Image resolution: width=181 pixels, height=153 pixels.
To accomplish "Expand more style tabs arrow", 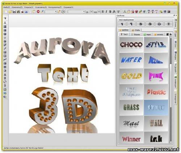I will [171, 34].
